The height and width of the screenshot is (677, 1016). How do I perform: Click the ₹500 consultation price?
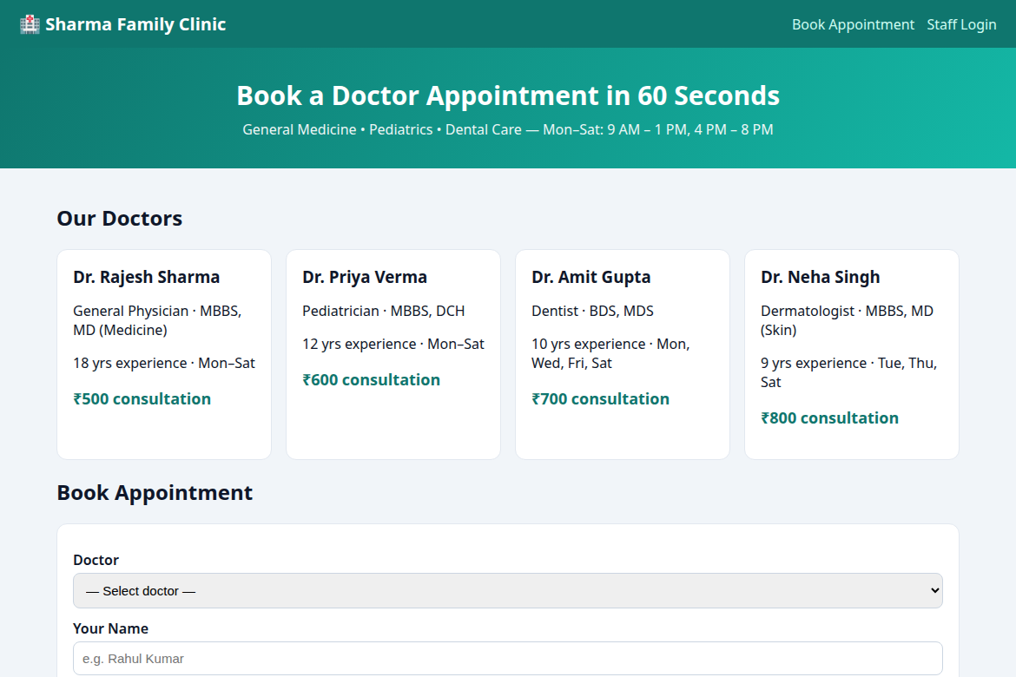(x=142, y=399)
